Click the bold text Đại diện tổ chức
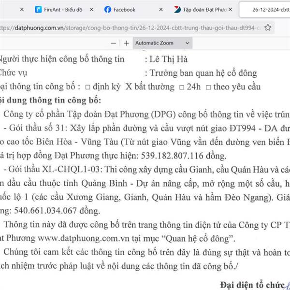The image size is (290, 290). coord(252,285)
